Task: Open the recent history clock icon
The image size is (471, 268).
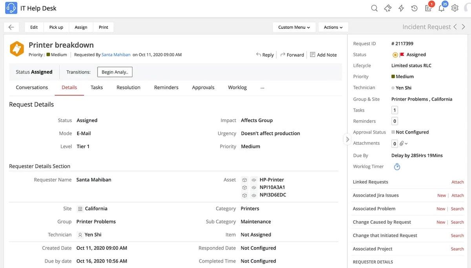Action: (414, 8)
